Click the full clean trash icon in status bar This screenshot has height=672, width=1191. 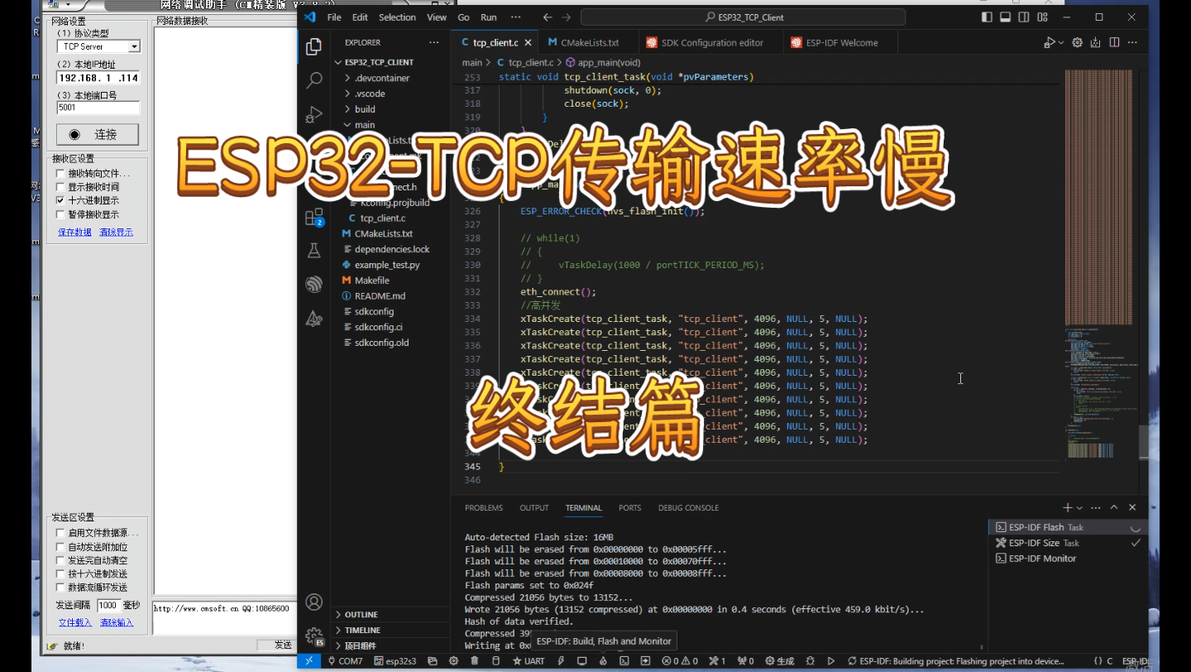coord(475,661)
